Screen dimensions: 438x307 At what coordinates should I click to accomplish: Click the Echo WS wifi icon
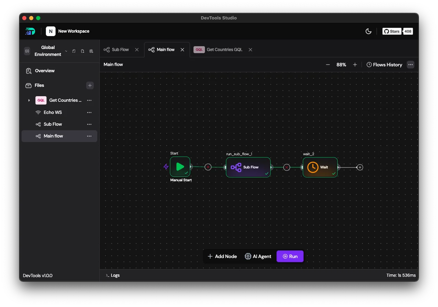pyautogui.click(x=38, y=113)
